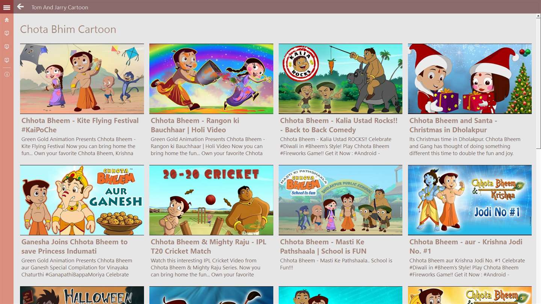Open Kalia Rocks thumbnail

tap(340, 79)
